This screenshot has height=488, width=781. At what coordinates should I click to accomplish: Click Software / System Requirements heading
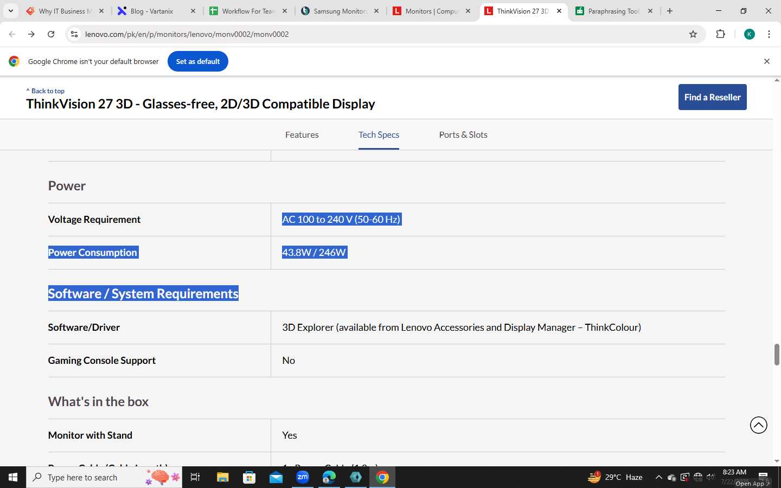pyautogui.click(x=143, y=293)
